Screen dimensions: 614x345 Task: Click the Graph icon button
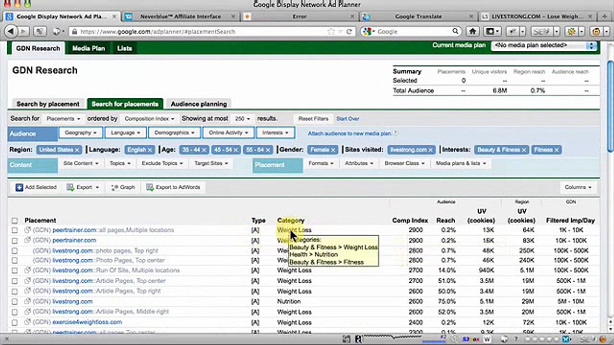[x=123, y=187]
